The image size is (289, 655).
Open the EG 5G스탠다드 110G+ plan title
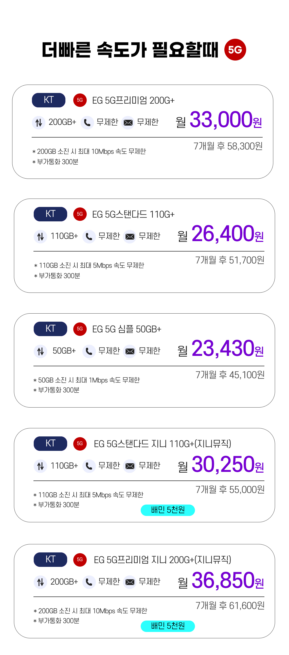coord(133,214)
